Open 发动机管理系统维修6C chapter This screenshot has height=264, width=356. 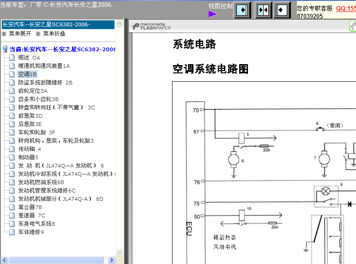coord(47,191)
